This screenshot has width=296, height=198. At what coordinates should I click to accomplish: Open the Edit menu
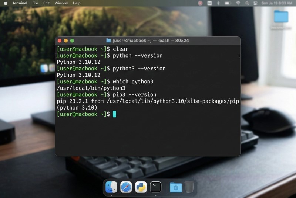click(46, 3)
